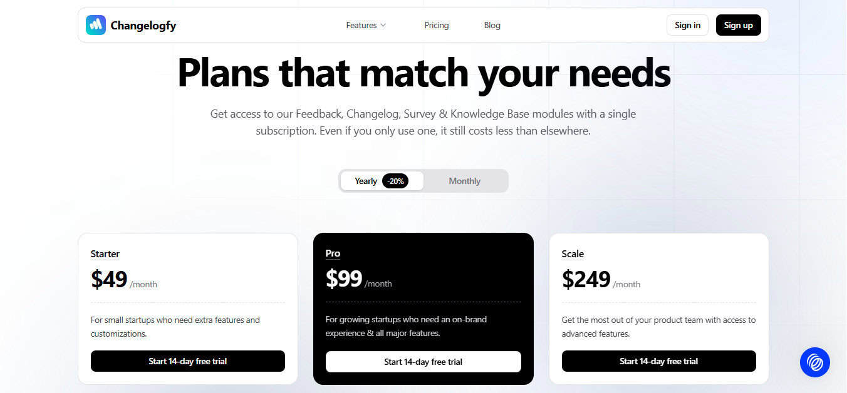
Task: Expand the Features menu
Action: click(x=366, y=25)
